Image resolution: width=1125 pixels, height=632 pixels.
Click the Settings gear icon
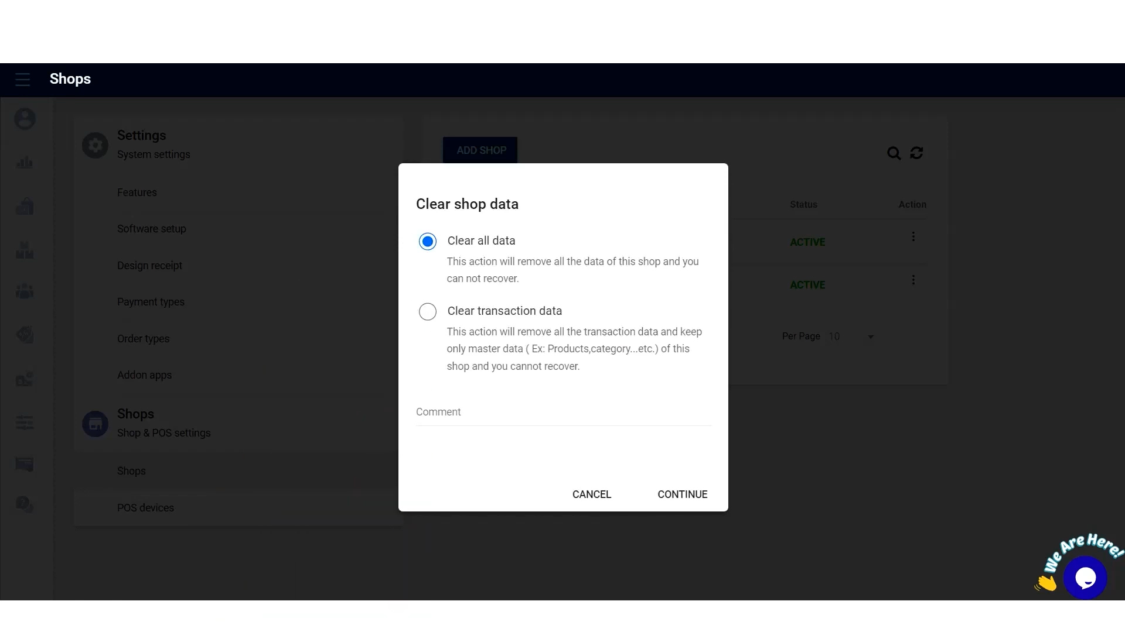click(x=95, y=145)
